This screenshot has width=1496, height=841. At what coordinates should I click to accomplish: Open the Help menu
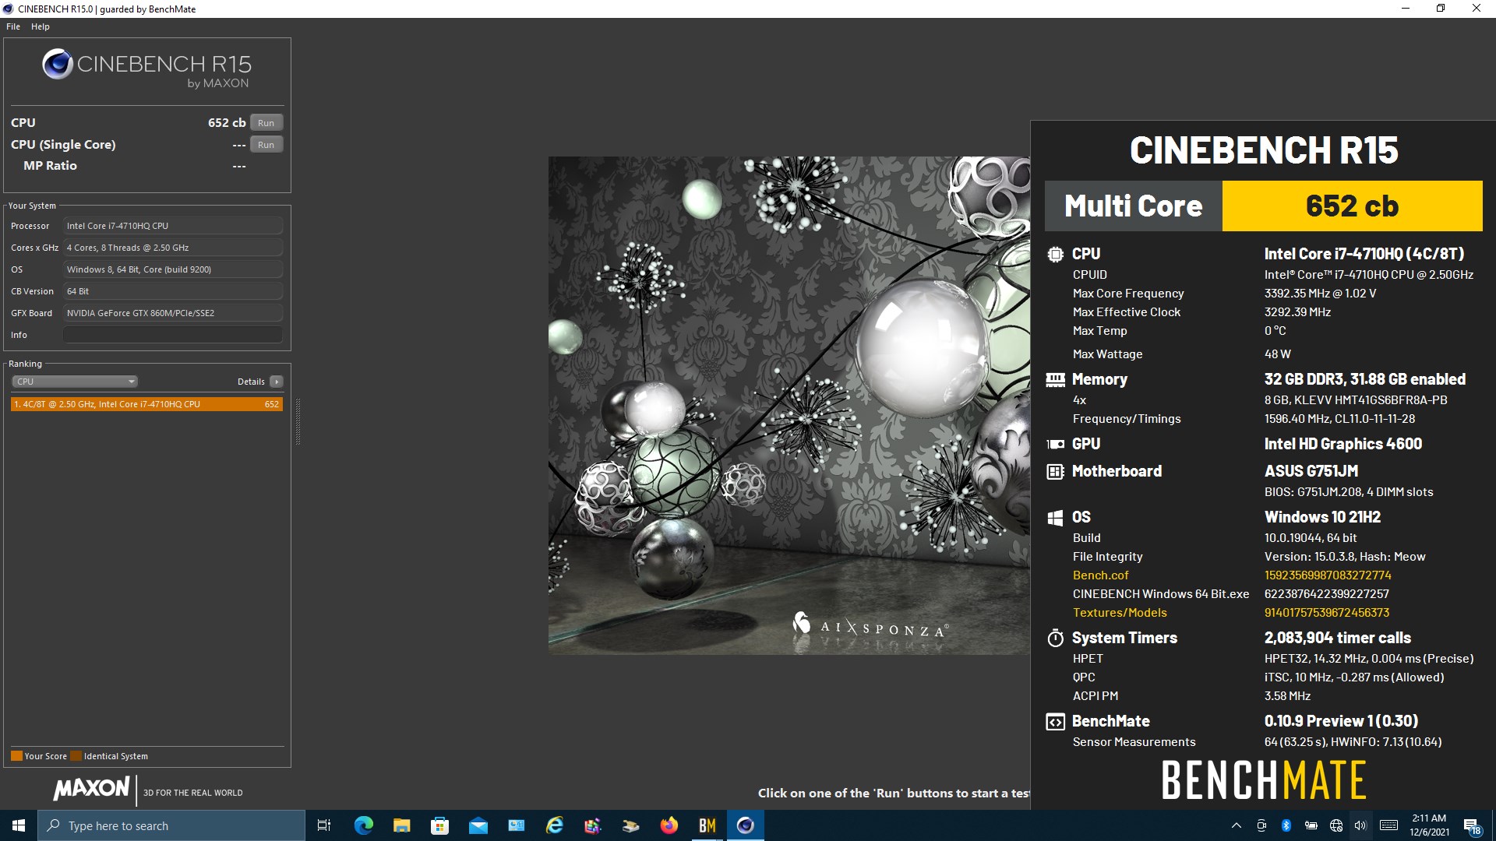41,26
